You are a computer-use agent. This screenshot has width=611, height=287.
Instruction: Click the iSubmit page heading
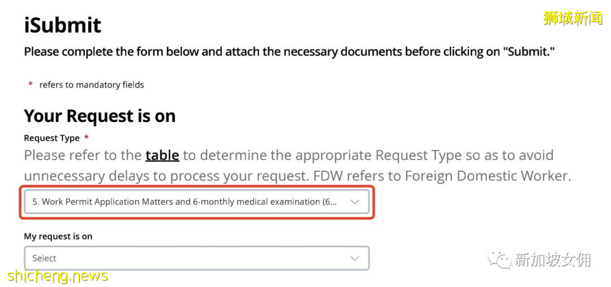click(63, 25)
